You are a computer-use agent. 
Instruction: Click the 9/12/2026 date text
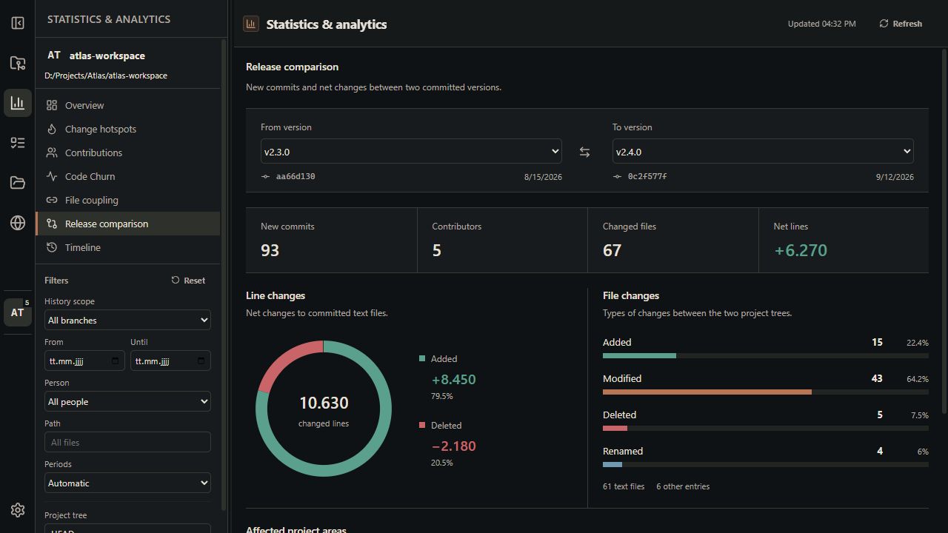tap(895, 177)
